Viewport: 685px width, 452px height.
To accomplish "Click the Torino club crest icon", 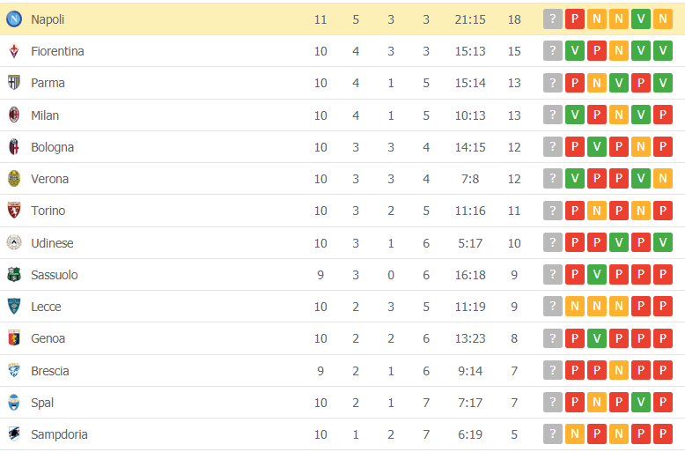I will tap(14, 211).
